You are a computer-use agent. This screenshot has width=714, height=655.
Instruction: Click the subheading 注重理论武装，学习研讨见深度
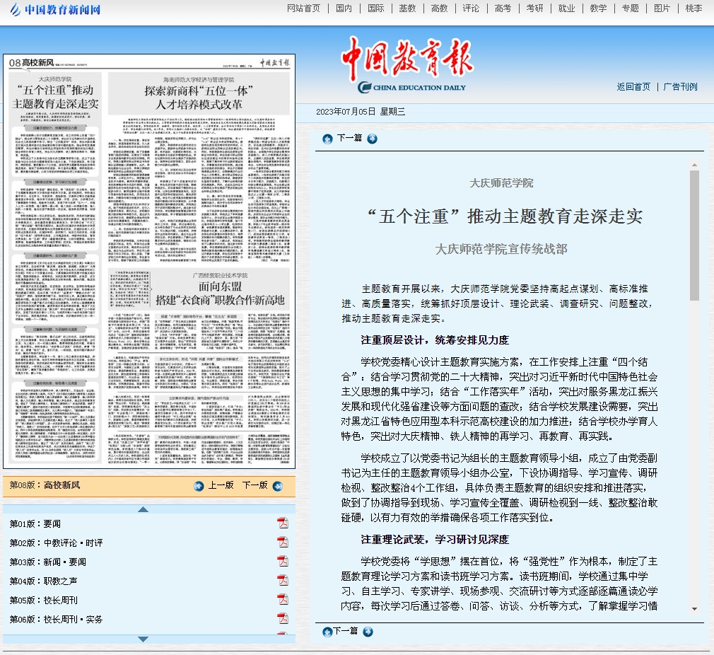pyautogui.click(x=435, y=539)
